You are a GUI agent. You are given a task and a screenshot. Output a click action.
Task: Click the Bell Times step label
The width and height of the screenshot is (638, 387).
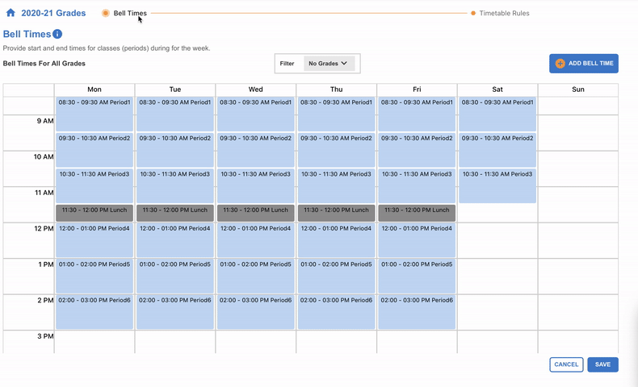pyautogui.click(x=130, y=13)
